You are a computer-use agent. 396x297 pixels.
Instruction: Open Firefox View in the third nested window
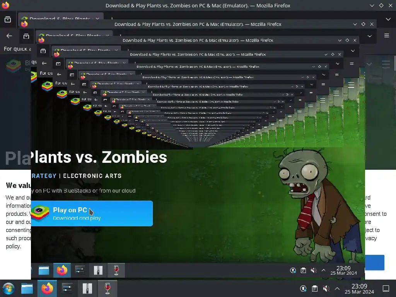coord(43,51)
